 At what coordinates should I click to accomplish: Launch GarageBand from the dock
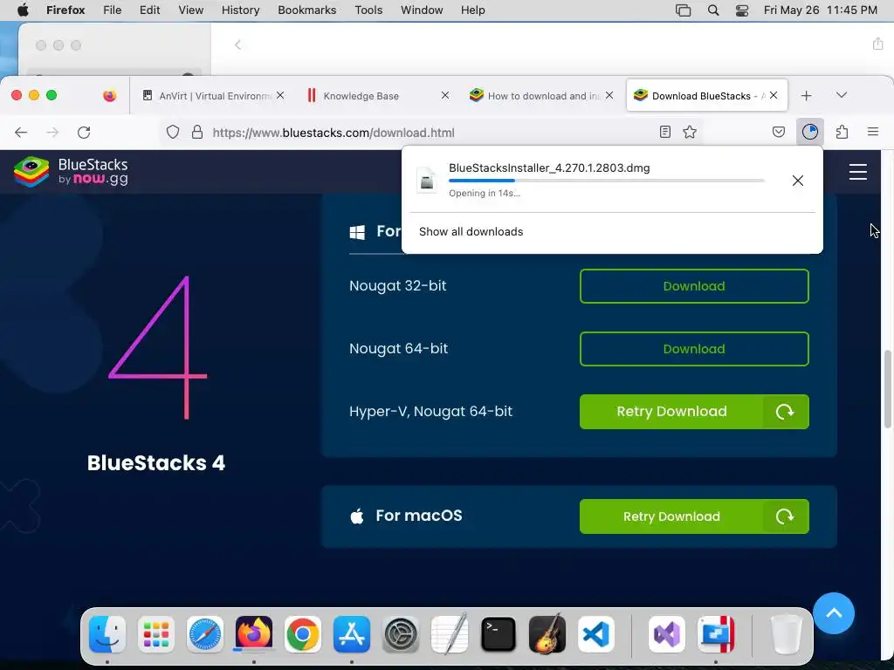547,634
